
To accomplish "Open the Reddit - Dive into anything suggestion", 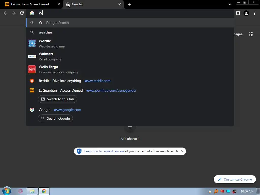I will 130,81.
